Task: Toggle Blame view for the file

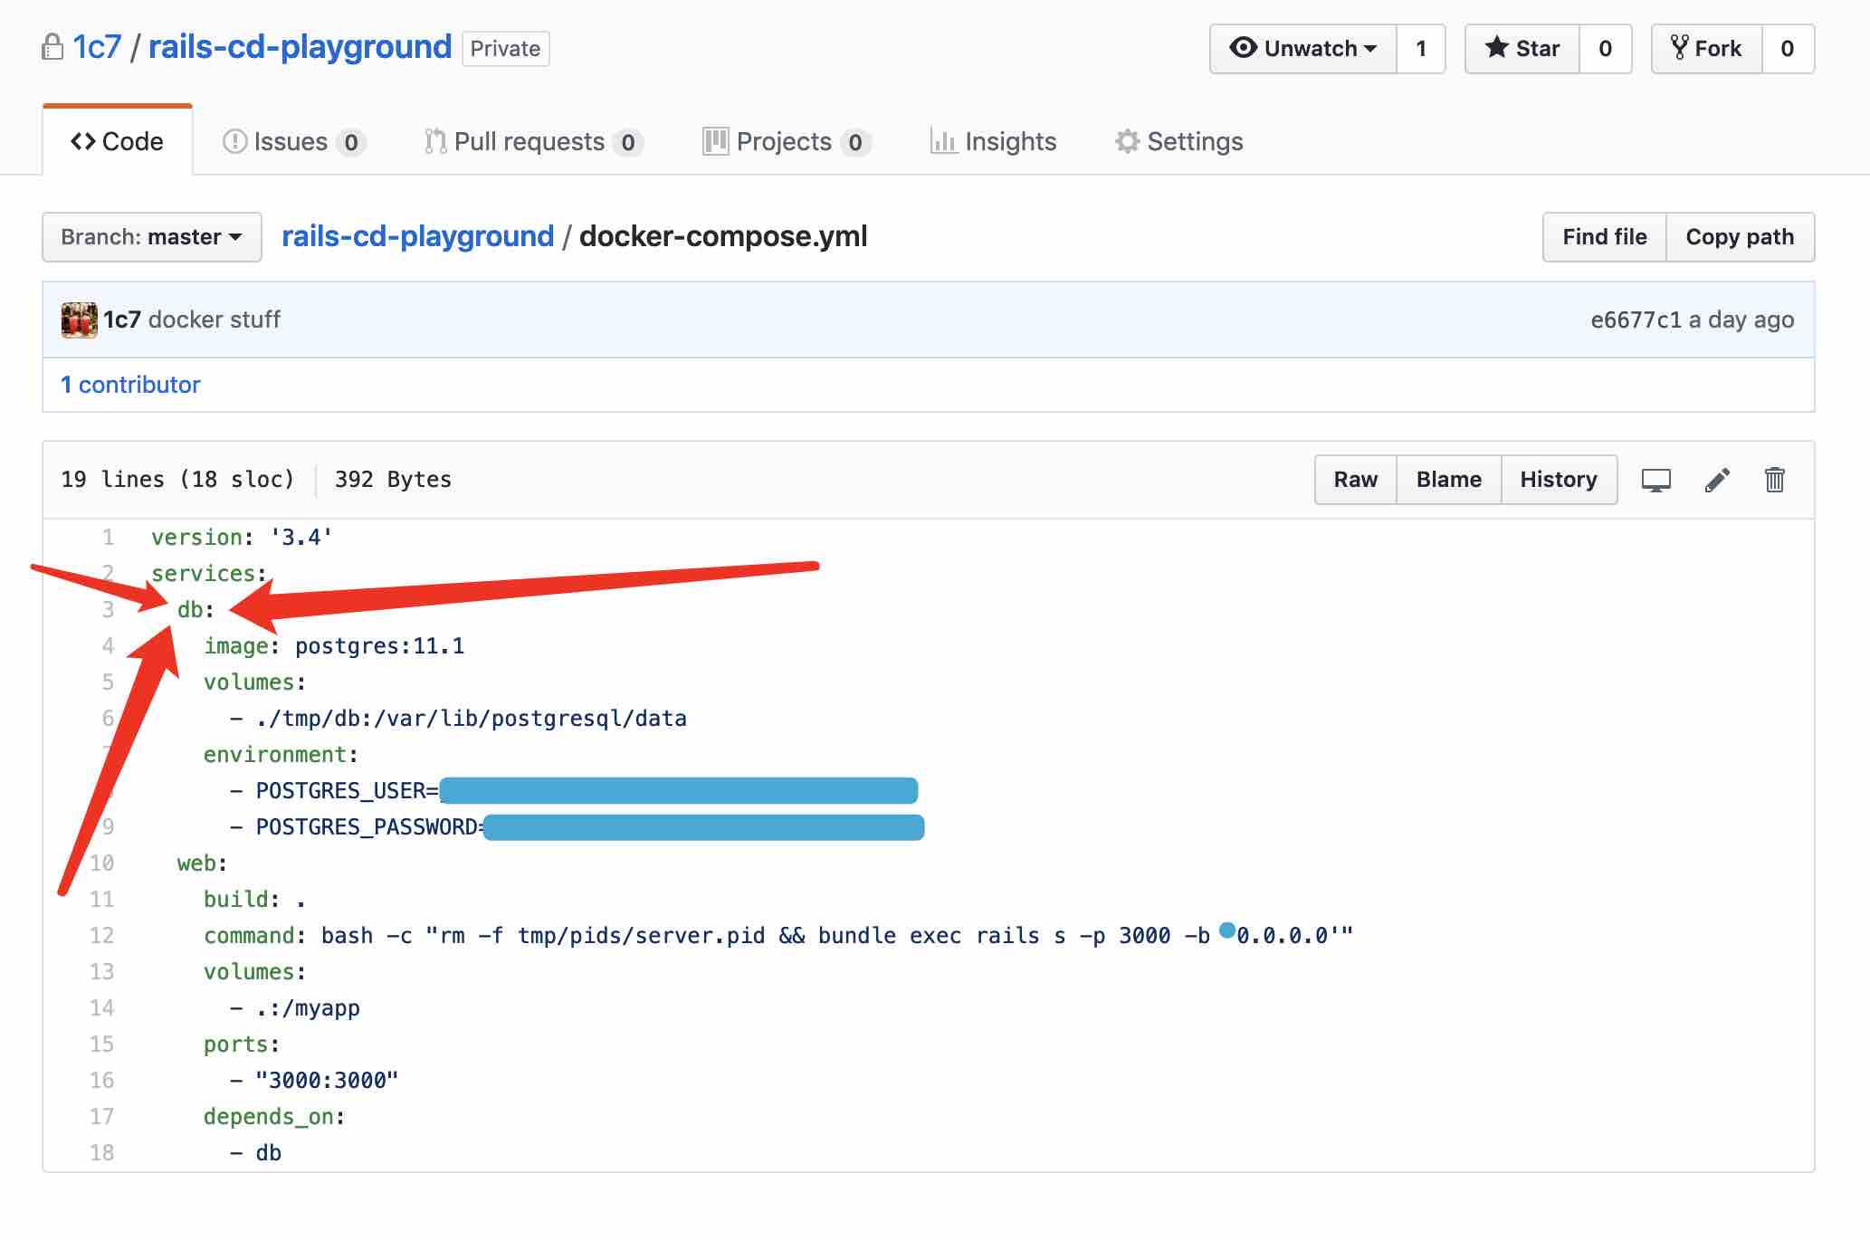Action: tap(1448, 480)
